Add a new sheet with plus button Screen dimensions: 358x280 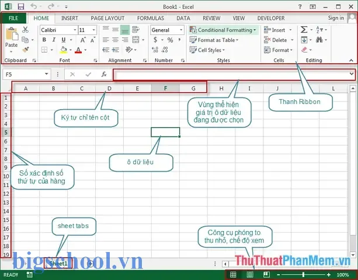[x=91, y=264]
